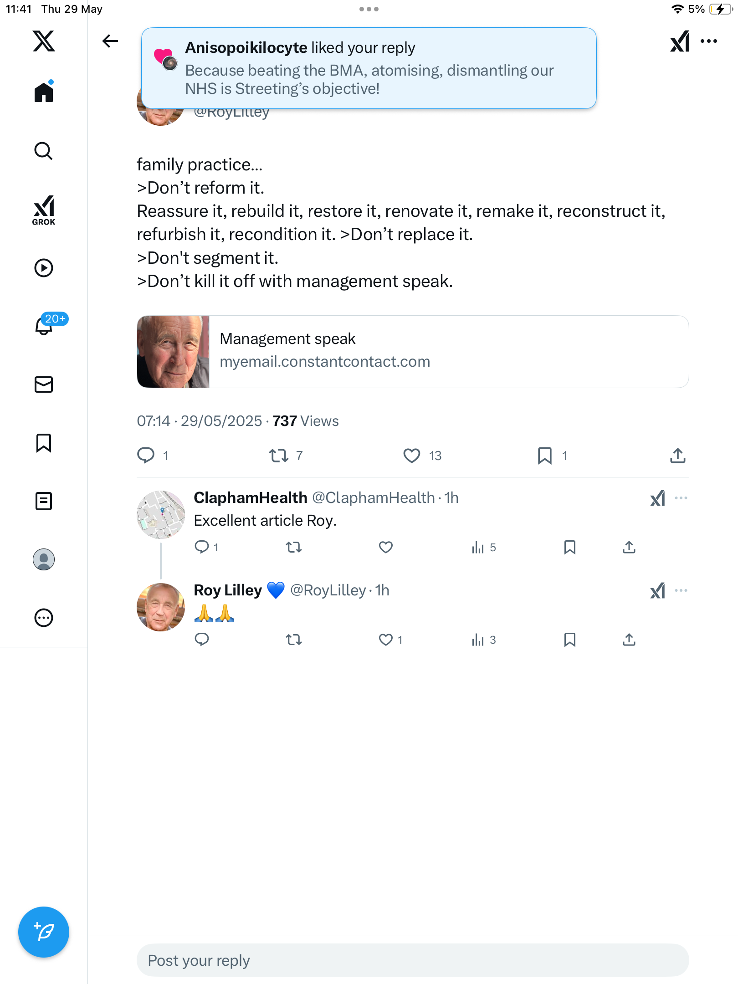Like the main post with 13 likes

(412, 456)
